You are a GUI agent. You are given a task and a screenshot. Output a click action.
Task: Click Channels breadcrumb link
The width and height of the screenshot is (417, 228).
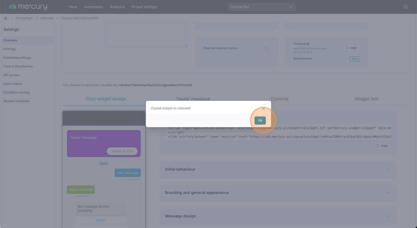[x=47, y=18]
